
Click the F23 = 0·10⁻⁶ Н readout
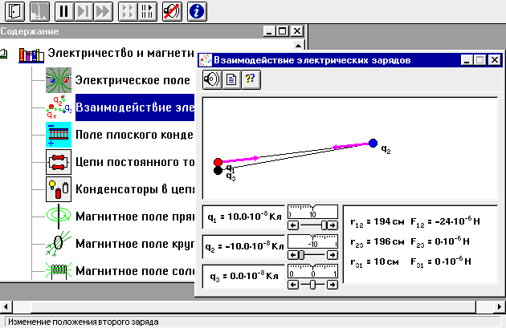point(440,241)
